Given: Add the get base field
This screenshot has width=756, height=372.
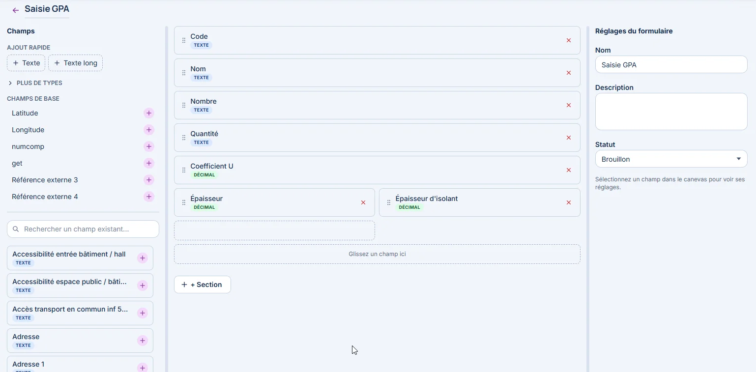Looking at the screenshot, I should [149, 163].
